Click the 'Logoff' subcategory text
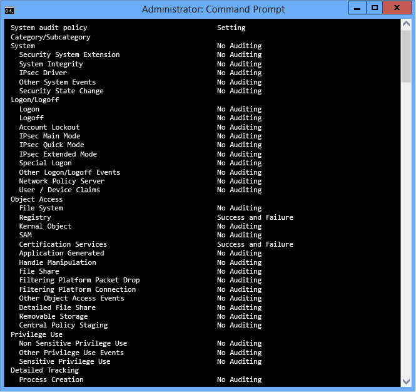416x392 pixels. pyautogui.click(x=31, y=118)
